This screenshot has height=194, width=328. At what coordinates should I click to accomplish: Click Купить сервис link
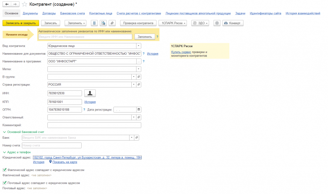coord(181,52)
